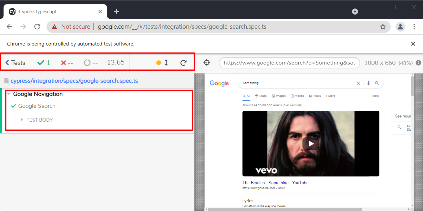Click the about results count text
The image size is (423, 212).
pos(272,105)
